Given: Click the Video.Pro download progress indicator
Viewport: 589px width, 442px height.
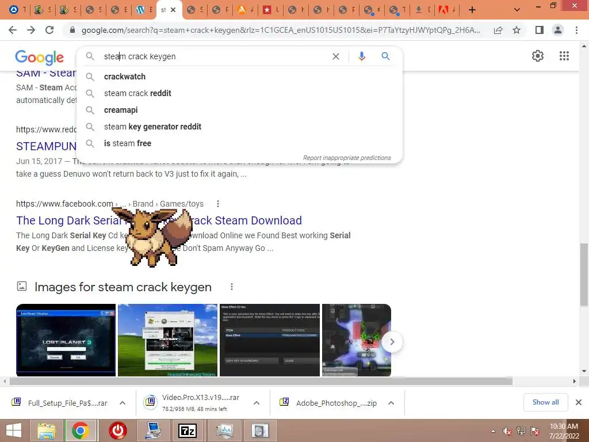Looking at the screenshot, I should [x=150, y=402].
